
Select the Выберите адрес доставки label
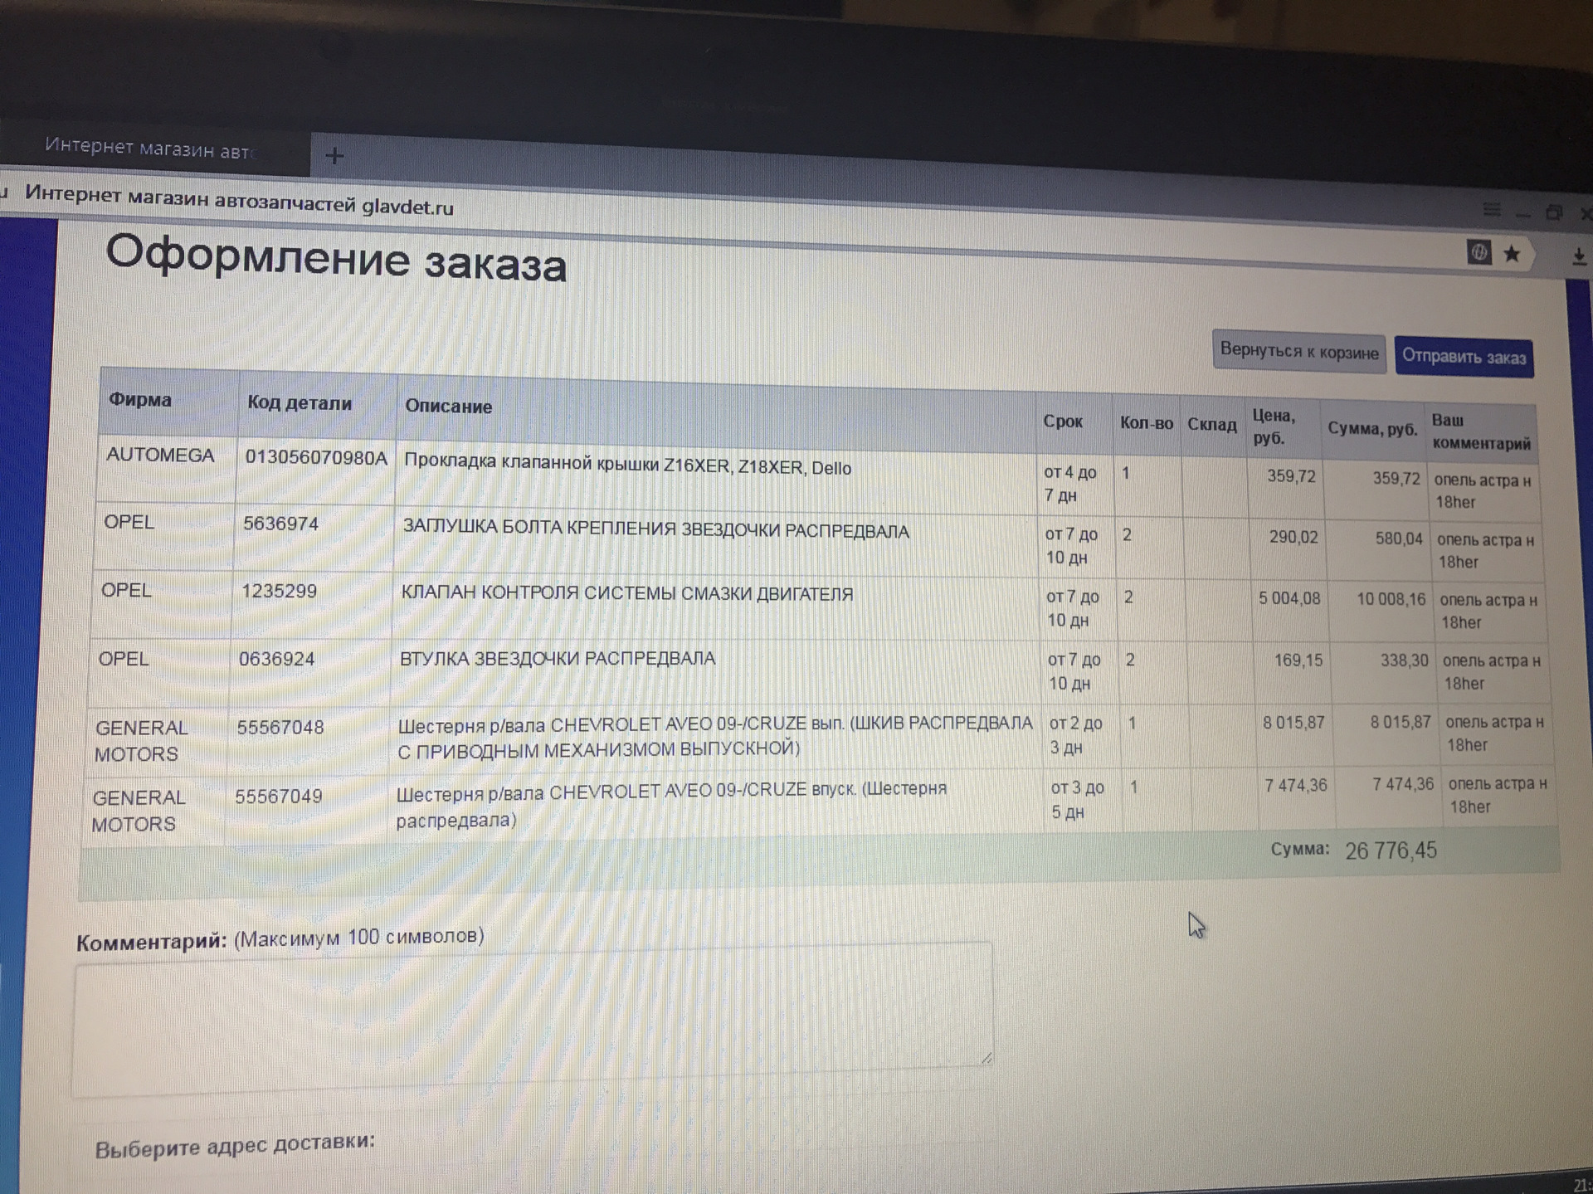[x=235, y=1146]
